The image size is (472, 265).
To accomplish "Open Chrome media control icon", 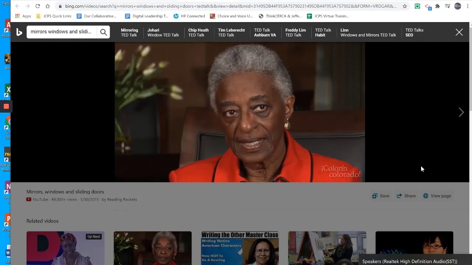I will pos(447,6).
